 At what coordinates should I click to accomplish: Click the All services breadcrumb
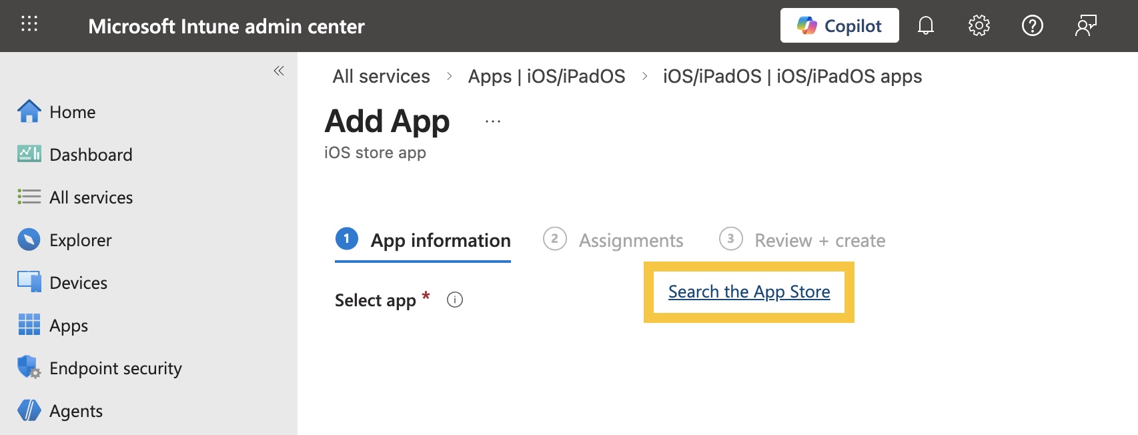click(381, 76)
